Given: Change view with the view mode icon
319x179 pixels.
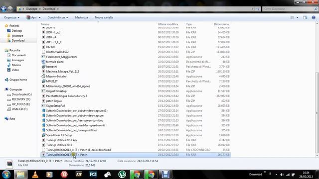Looking at the screenshot, I should pos(292,18).
